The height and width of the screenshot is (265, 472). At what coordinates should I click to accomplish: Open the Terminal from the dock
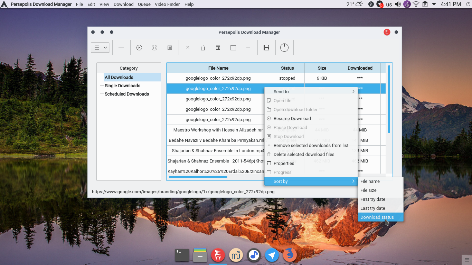click(x=182, y=255)
